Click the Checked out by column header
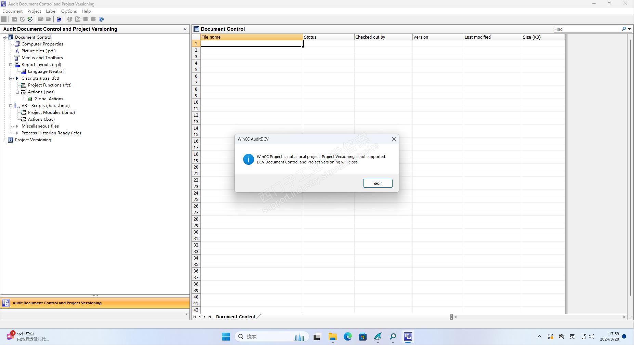This screenshot has height=345, width=634. point(383,37)
